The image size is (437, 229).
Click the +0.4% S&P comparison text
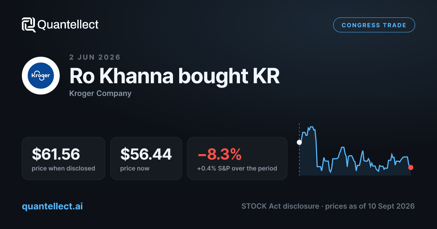click(237, 168)
